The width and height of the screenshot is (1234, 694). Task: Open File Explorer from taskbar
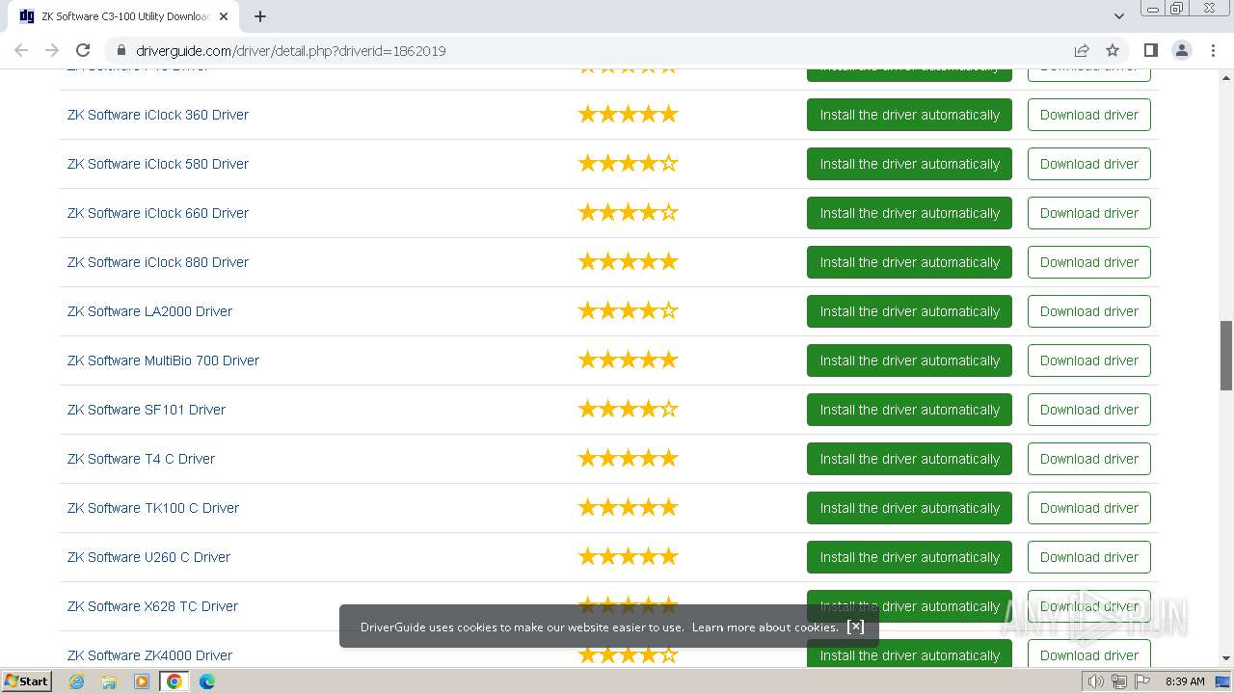pos(109,681)
